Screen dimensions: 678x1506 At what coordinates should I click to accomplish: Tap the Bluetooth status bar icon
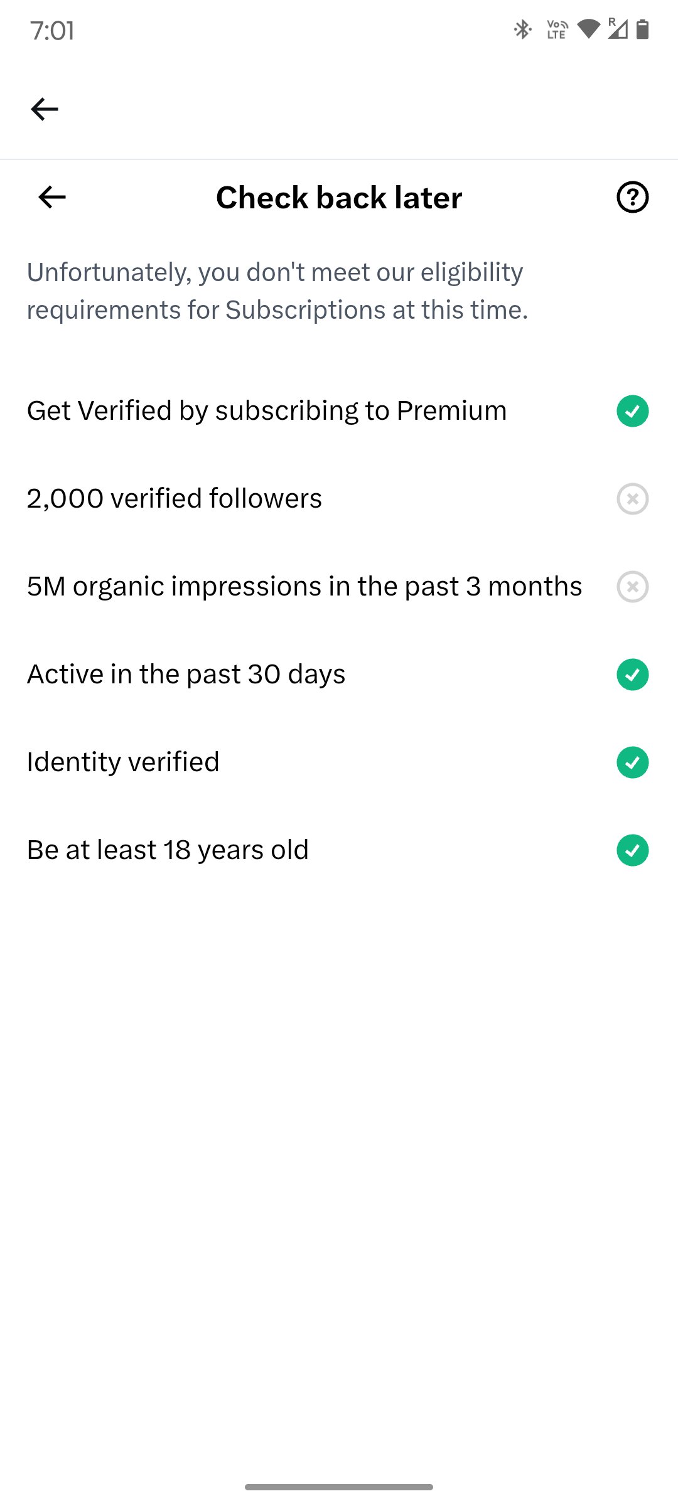pos(522,29)
